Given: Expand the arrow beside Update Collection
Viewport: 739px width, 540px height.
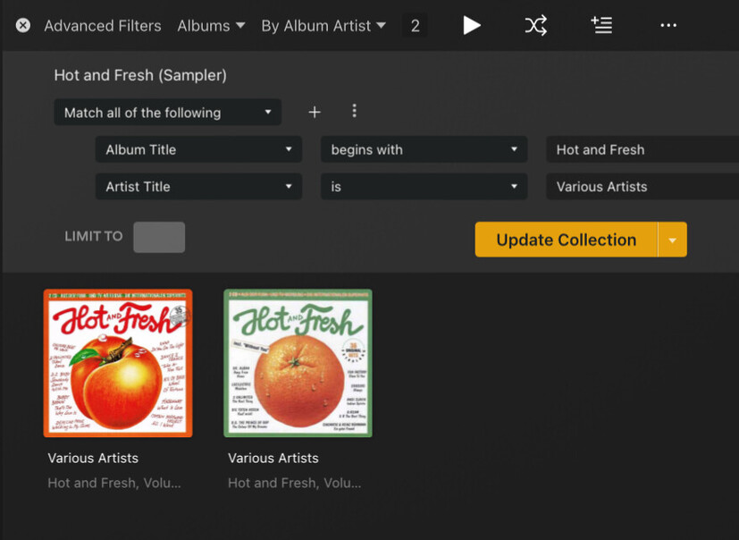Looking at the screenshot, I should (x=672, y=240).
